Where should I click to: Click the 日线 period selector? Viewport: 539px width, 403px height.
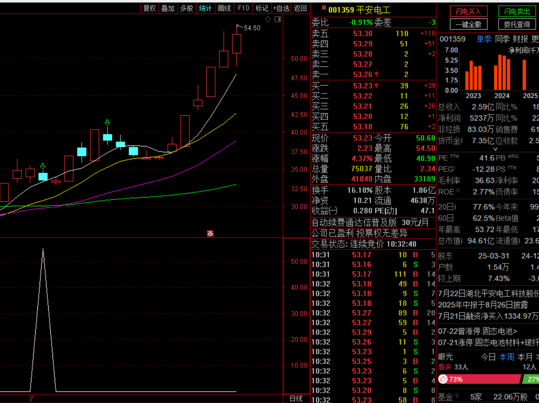tap(296, 399)
